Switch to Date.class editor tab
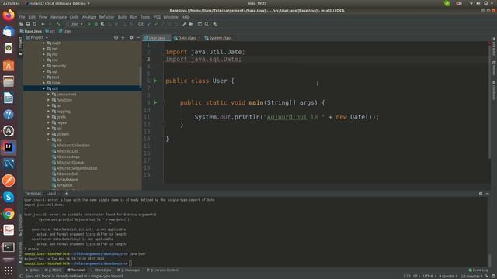 (186, 38)
